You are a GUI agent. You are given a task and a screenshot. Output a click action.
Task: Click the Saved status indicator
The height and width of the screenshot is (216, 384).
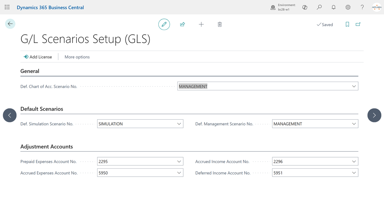[325, 25]
